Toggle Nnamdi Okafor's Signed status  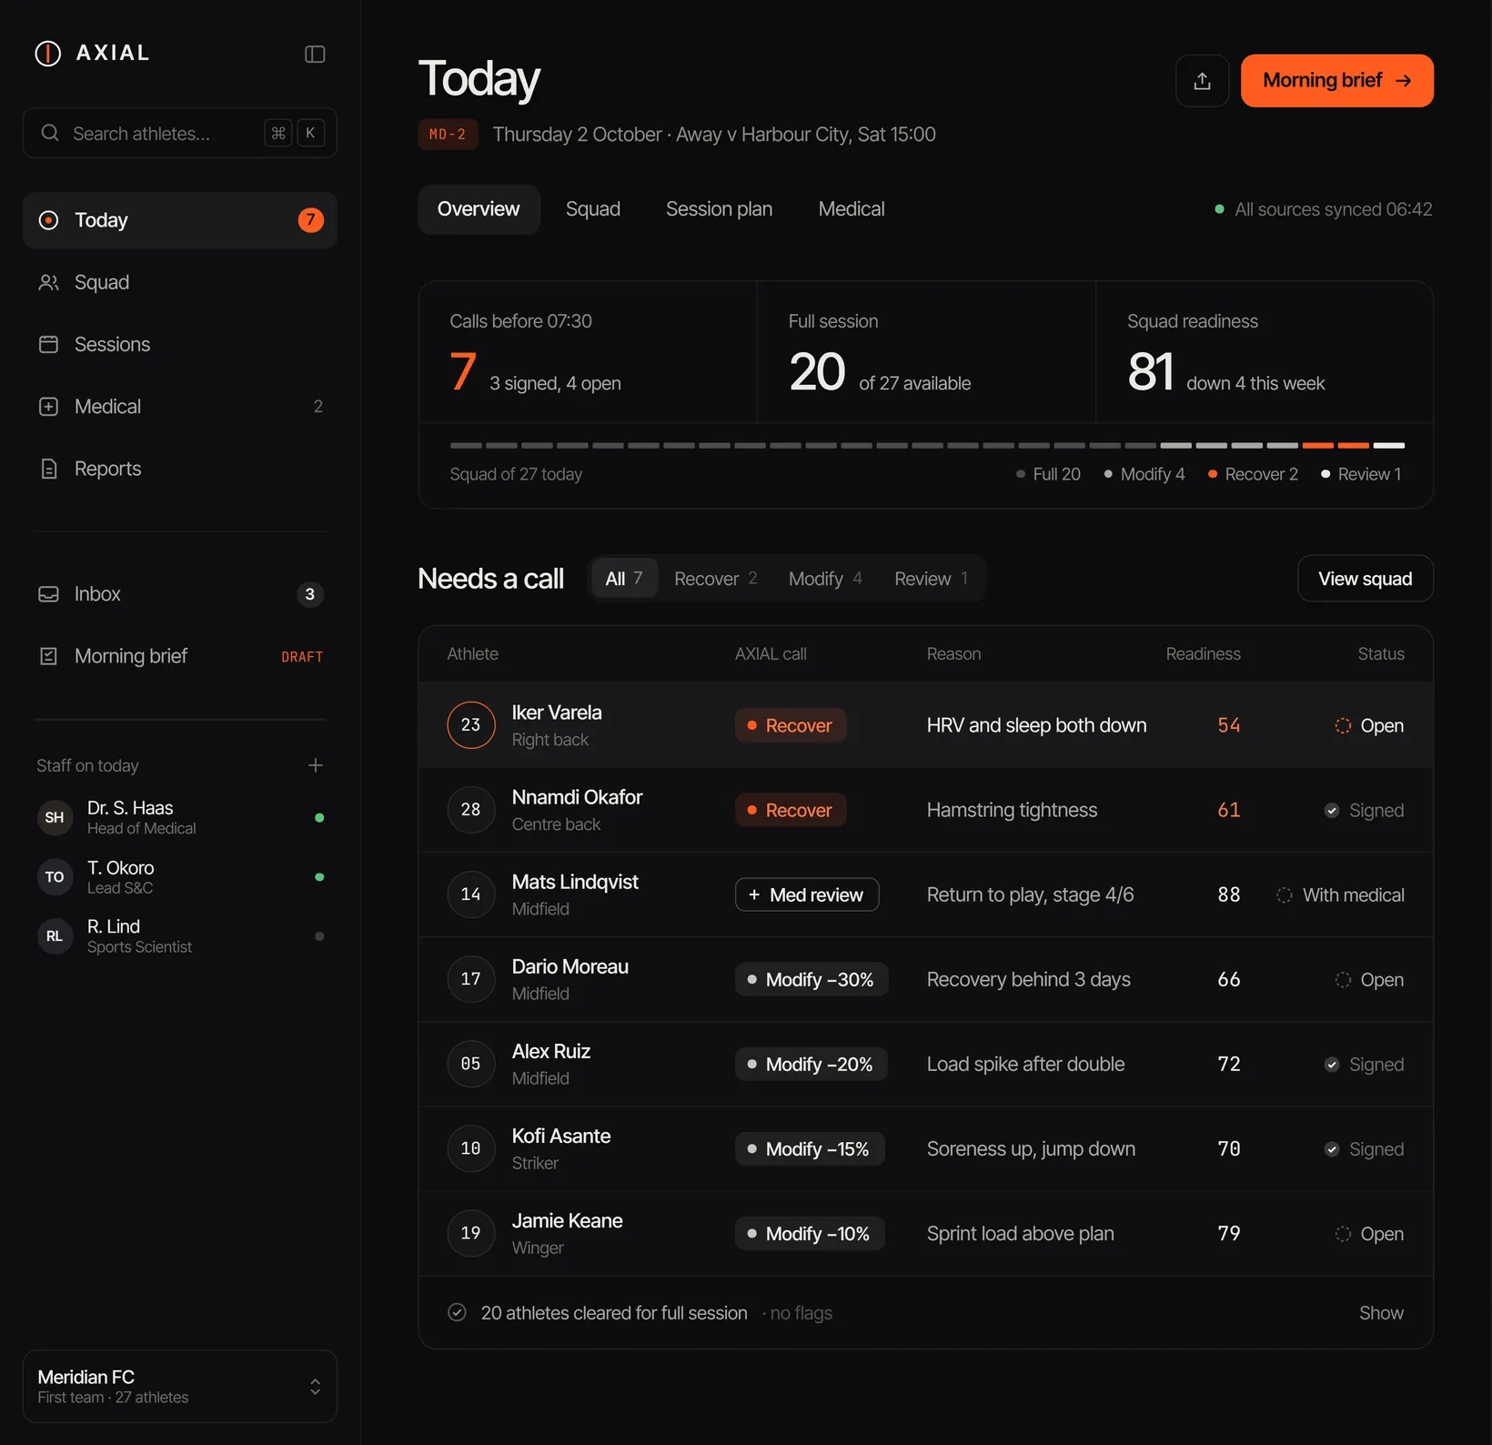click(x=1364, y=810)
